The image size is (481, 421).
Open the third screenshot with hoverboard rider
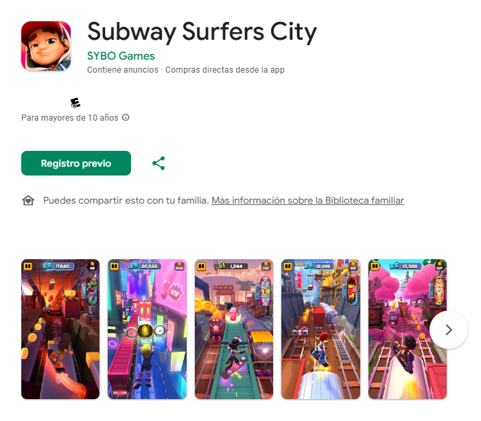coord(234,329)
